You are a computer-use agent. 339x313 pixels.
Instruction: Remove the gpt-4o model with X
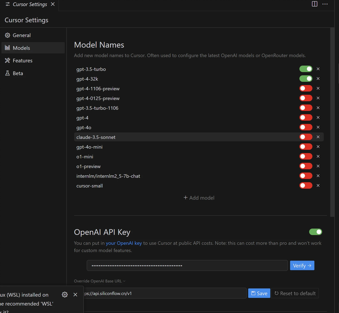tap(318, 127)
